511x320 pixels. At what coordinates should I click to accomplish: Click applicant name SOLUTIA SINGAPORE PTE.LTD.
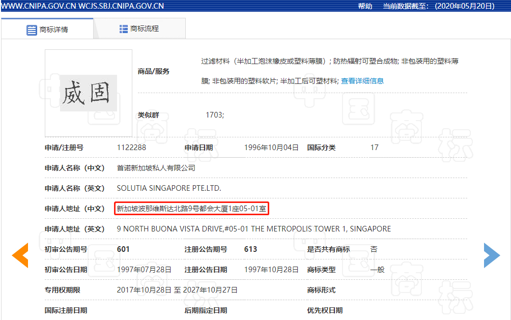point(169,188)
